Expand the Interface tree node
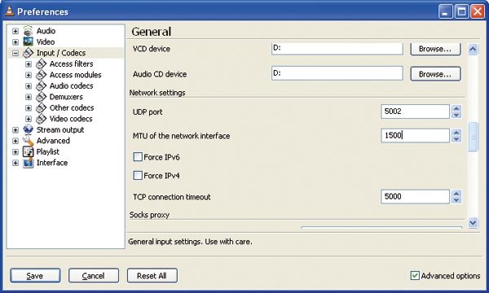Viewport: 489px width, 293px height. 15,163
